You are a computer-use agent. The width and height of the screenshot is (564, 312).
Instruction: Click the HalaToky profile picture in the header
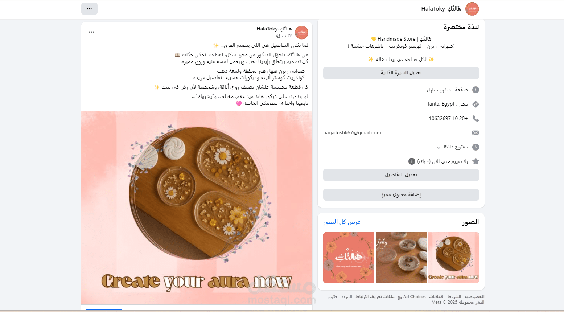click(x=472, y=9)
